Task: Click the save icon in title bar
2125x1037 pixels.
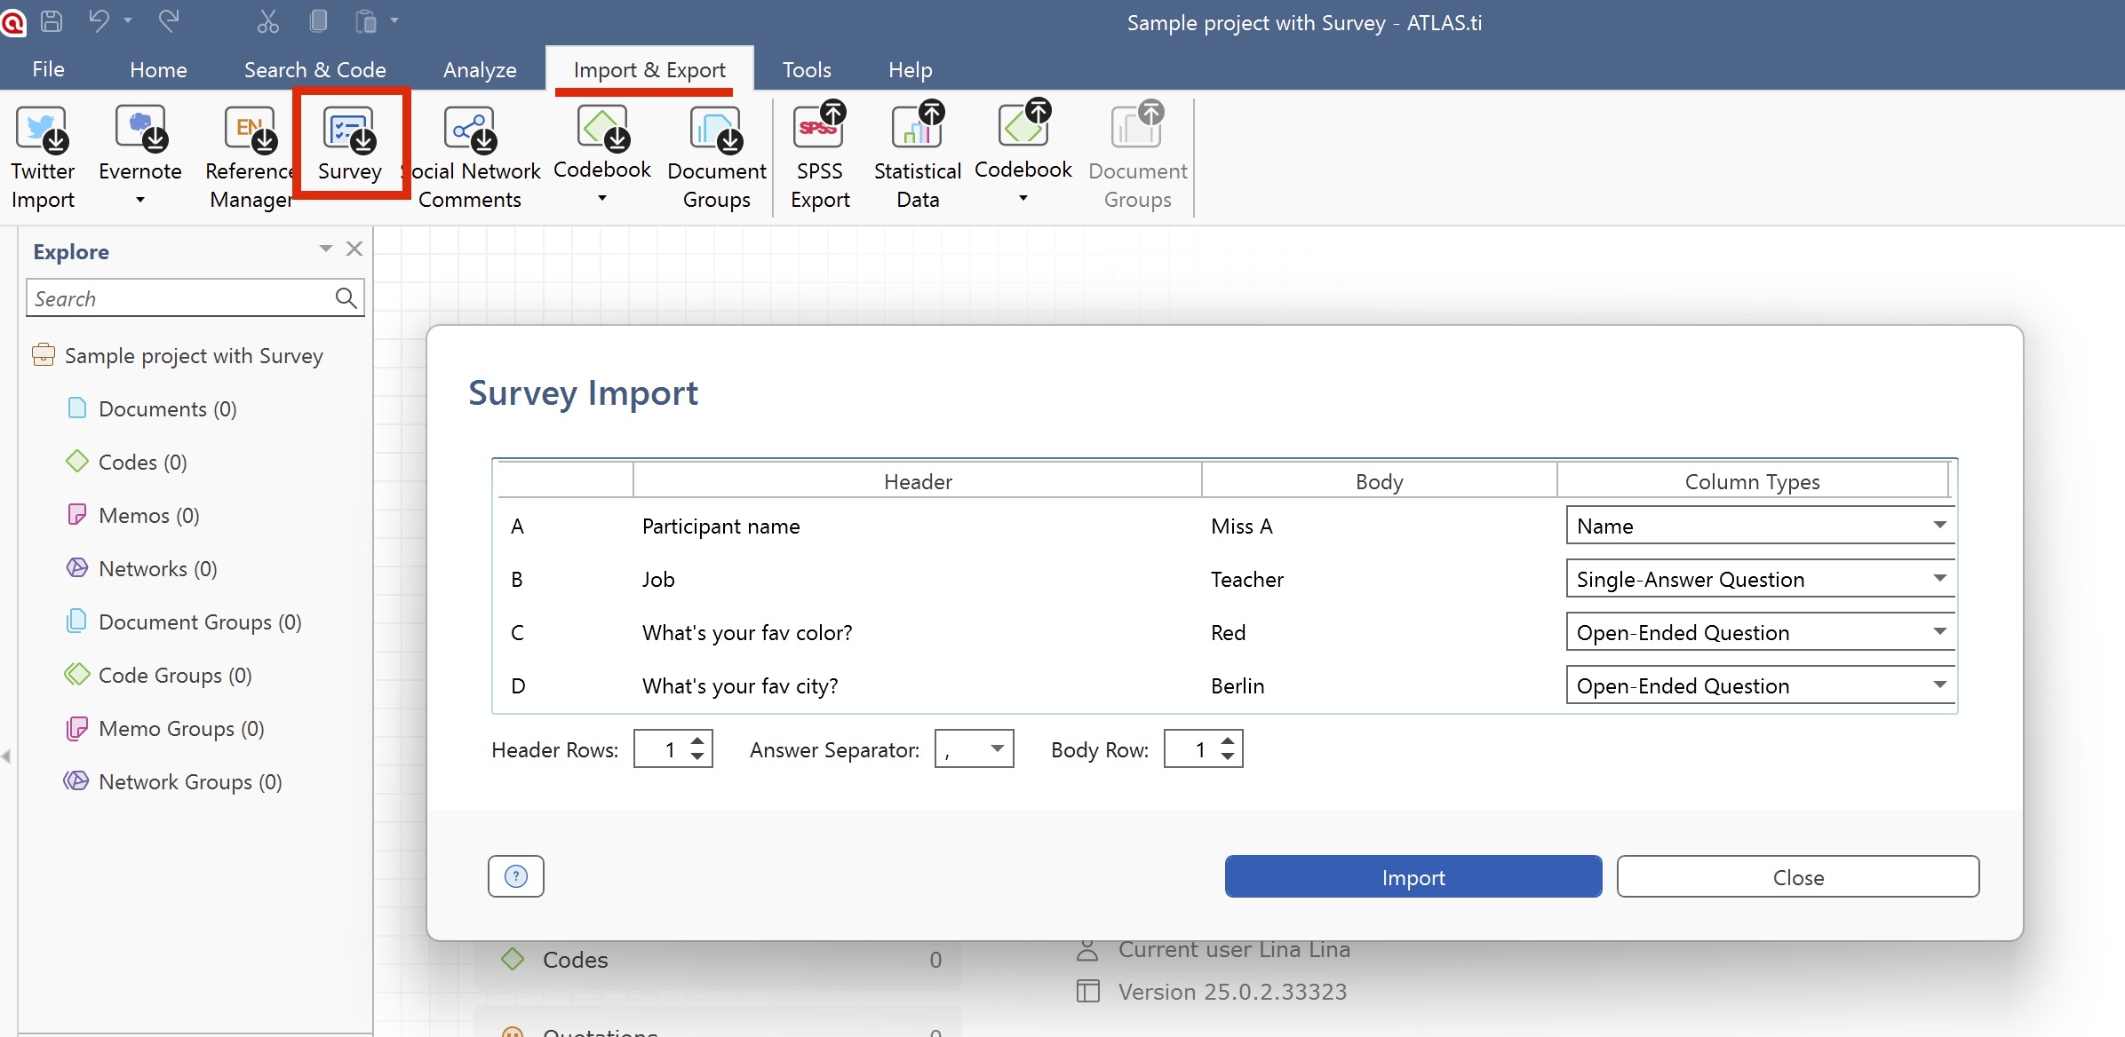Action: [x=52, y=21]
